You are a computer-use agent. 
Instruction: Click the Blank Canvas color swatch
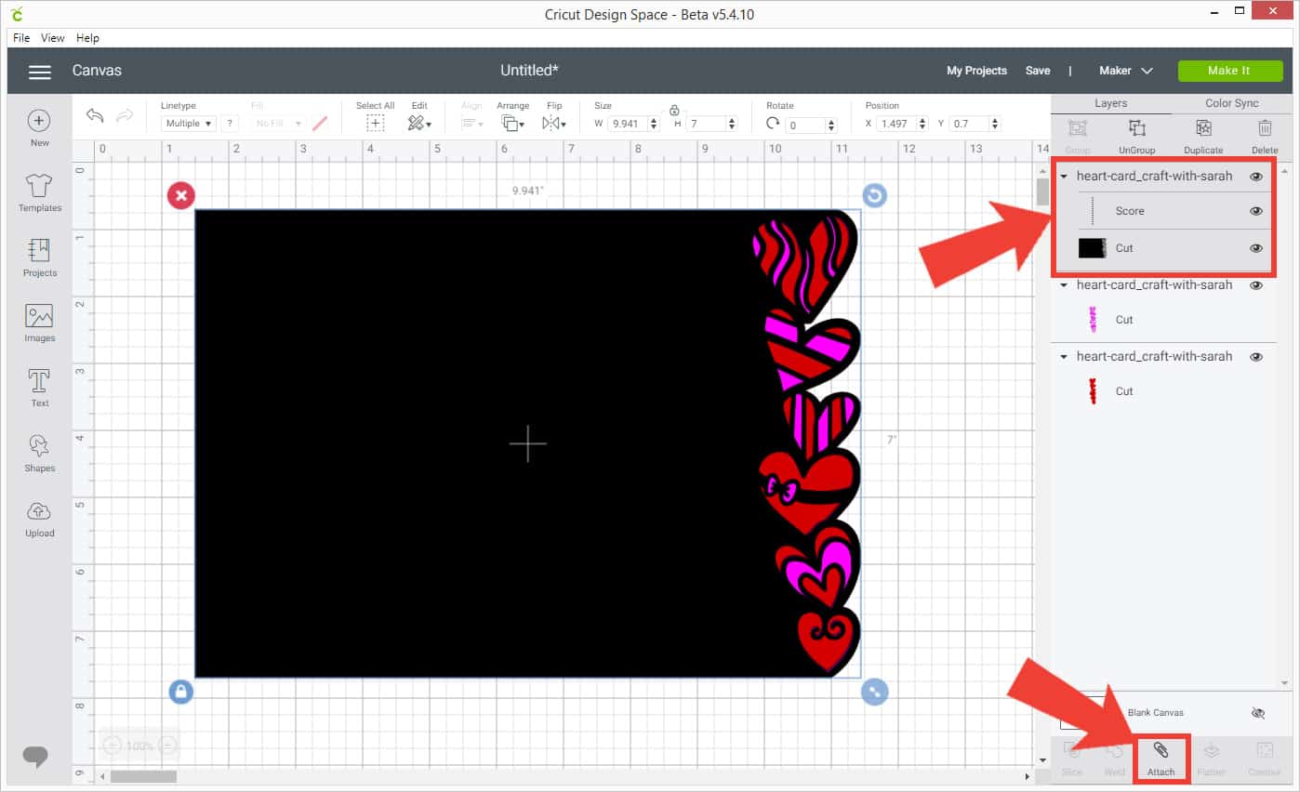tap(1083, 713)
